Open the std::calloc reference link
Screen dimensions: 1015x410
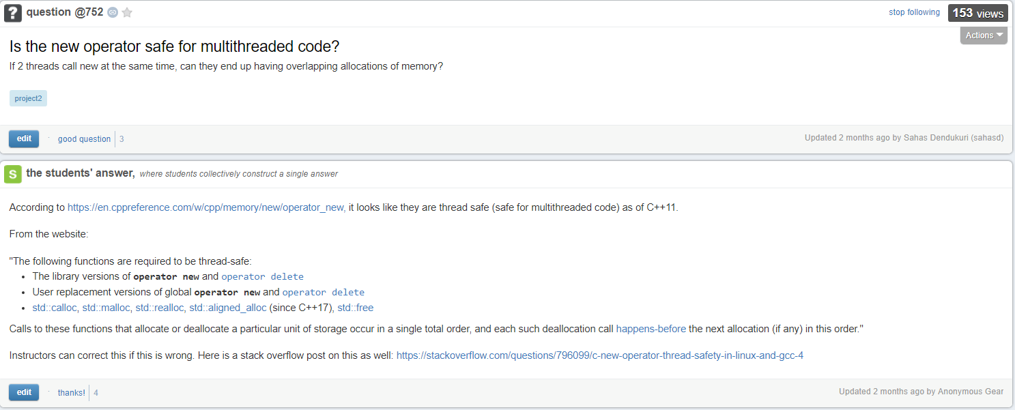coord(55,308)
